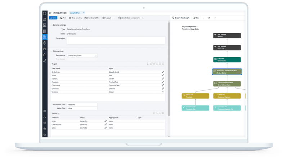Pin the flow graph panel
The width and height of the screenshot is (288, 162).
(196, 18)
